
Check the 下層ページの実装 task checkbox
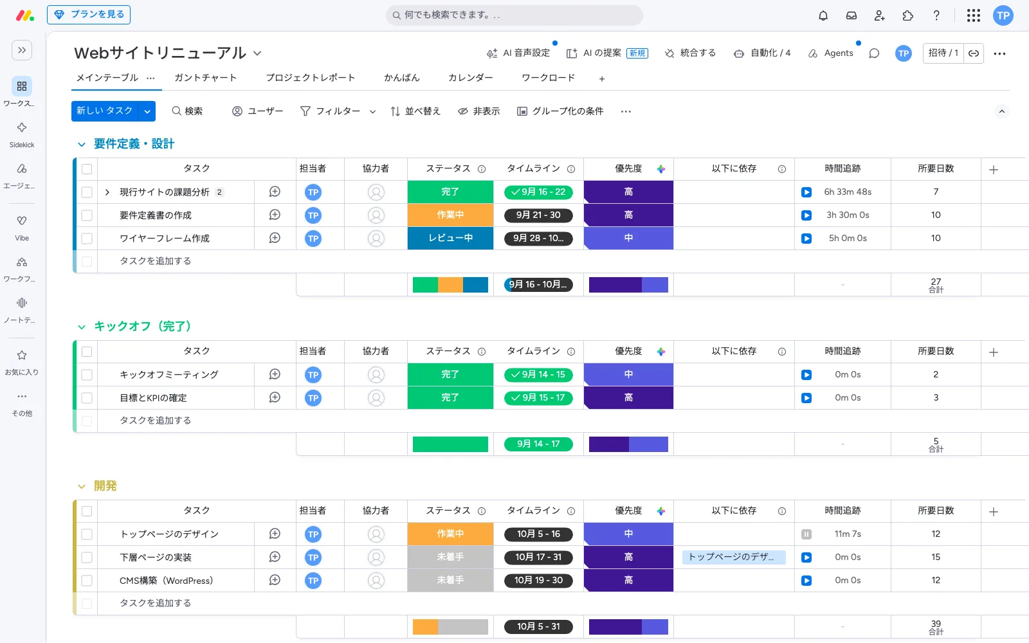87,557
